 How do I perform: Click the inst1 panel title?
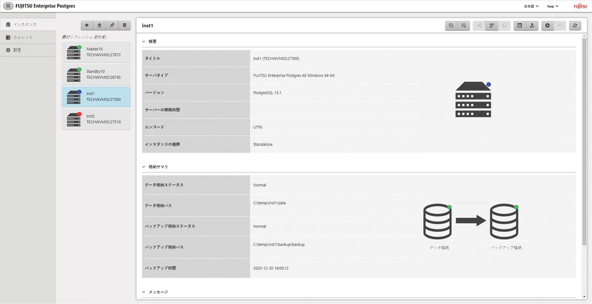click(x=148, y=26)
